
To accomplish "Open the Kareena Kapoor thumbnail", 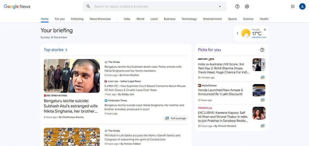I will pyautogui.click(x=259, y=113).
